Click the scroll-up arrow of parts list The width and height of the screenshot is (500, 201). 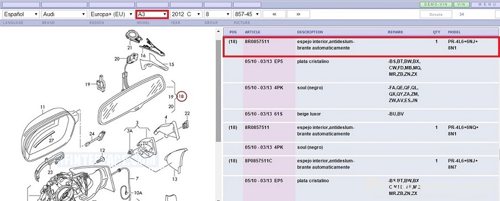pyautogui.click(x=218, y=31)
